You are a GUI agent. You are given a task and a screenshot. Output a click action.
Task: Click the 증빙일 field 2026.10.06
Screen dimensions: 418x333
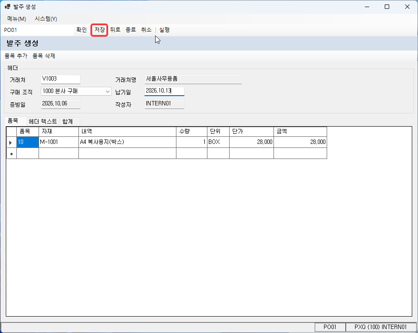click(x=61, y=104)
